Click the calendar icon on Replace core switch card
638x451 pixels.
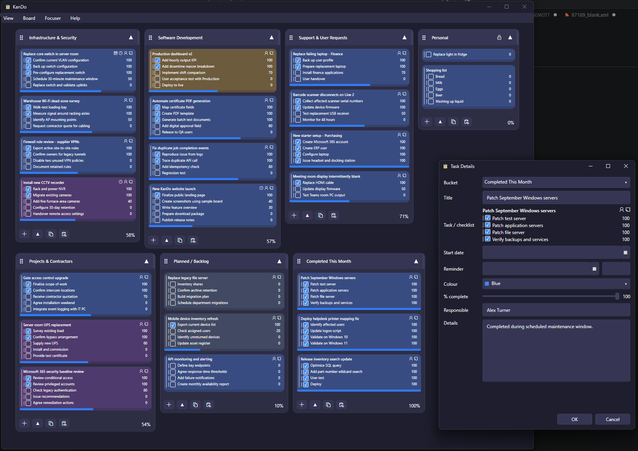[x=115, y=53]
